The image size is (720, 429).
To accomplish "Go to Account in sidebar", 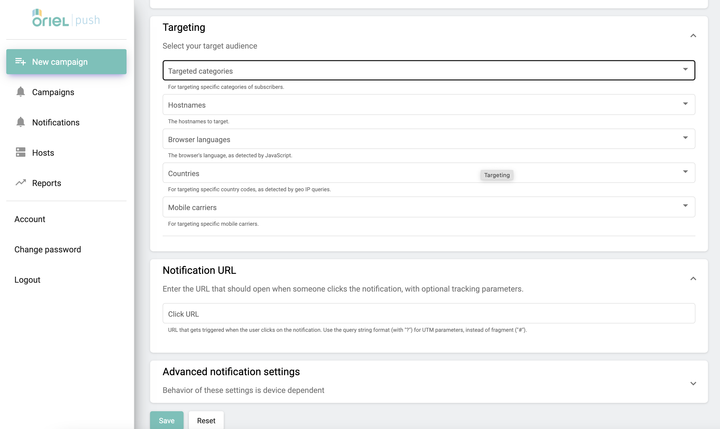I will click(x=30, y=219).
